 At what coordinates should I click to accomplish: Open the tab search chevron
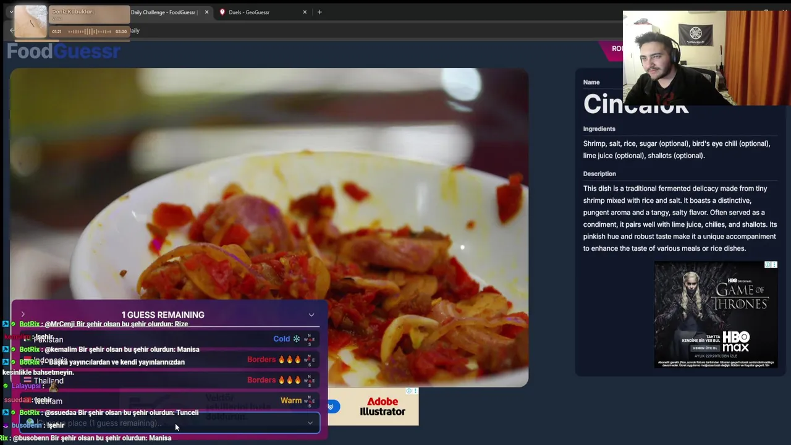pos(11,12)
